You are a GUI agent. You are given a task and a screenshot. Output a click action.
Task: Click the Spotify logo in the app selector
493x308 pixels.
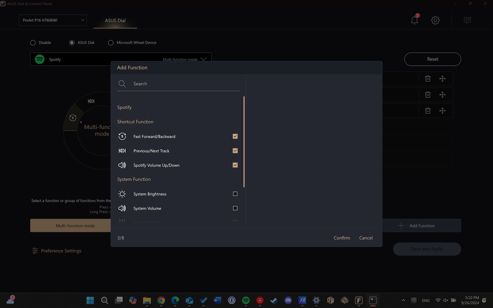tap(40, 59)
